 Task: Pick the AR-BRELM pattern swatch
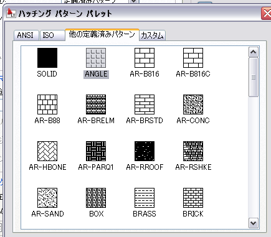point(96,105)
